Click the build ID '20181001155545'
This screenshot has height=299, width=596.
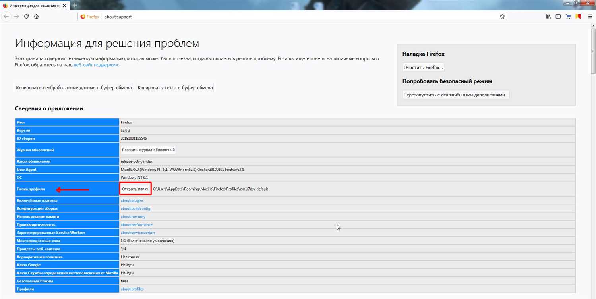(x=134, y=138)
